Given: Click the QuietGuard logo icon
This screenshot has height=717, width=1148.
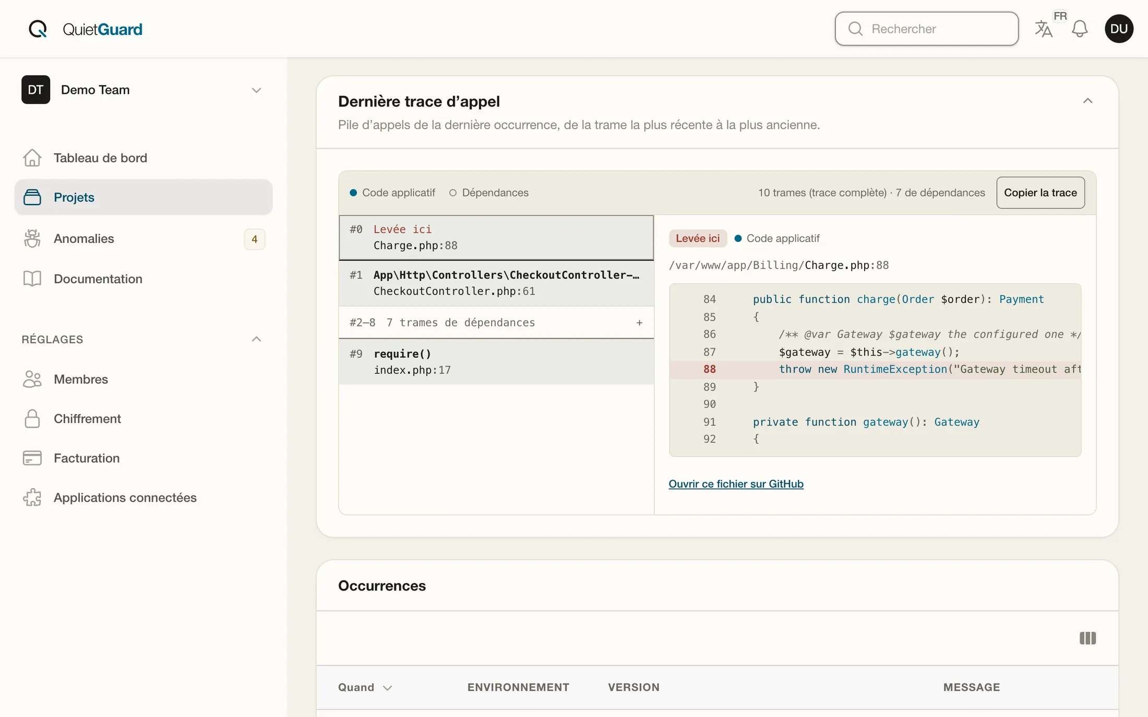Looking at the screenshot, I should coord(38,29).
